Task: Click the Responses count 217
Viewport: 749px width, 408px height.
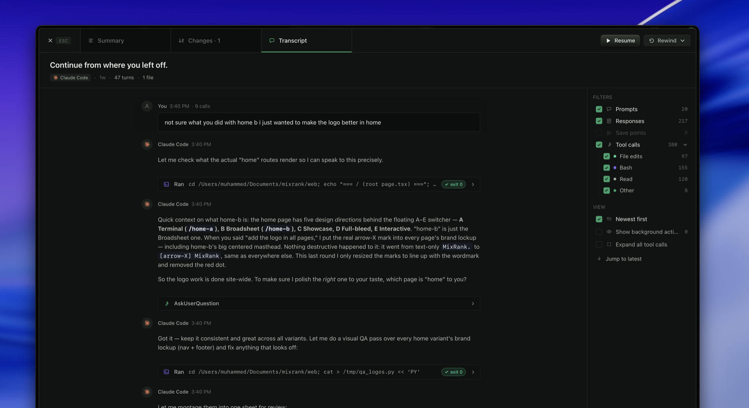Action: click(x=683, y=121)
